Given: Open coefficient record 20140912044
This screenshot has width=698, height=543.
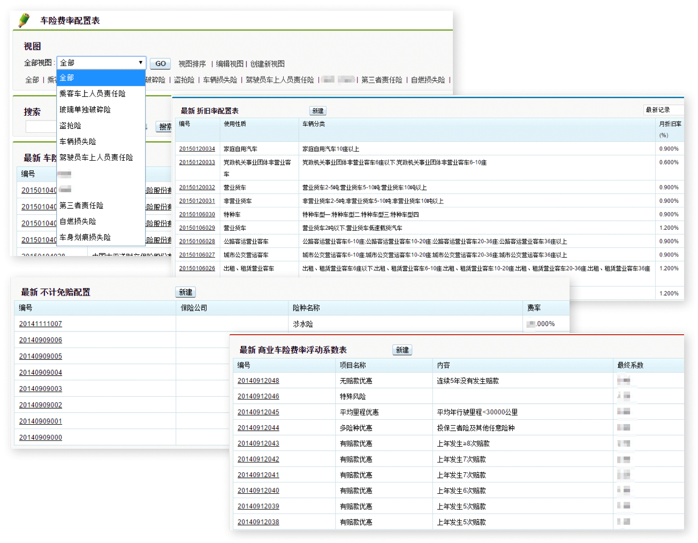Looking at the screenshot, I should [x=259, y=428].
